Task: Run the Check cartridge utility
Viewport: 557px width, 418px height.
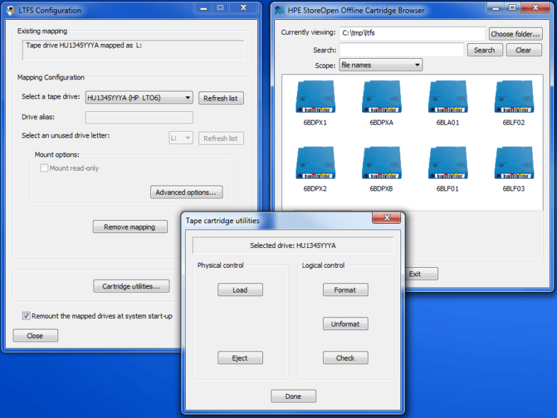Action: click(x=345, y=358)
